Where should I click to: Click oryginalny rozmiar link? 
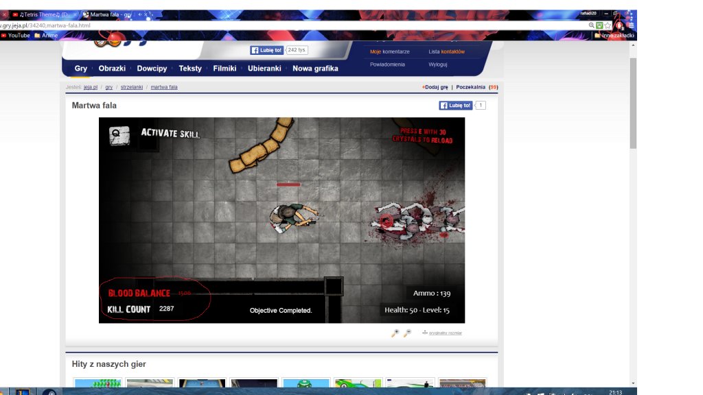point(445,333)
